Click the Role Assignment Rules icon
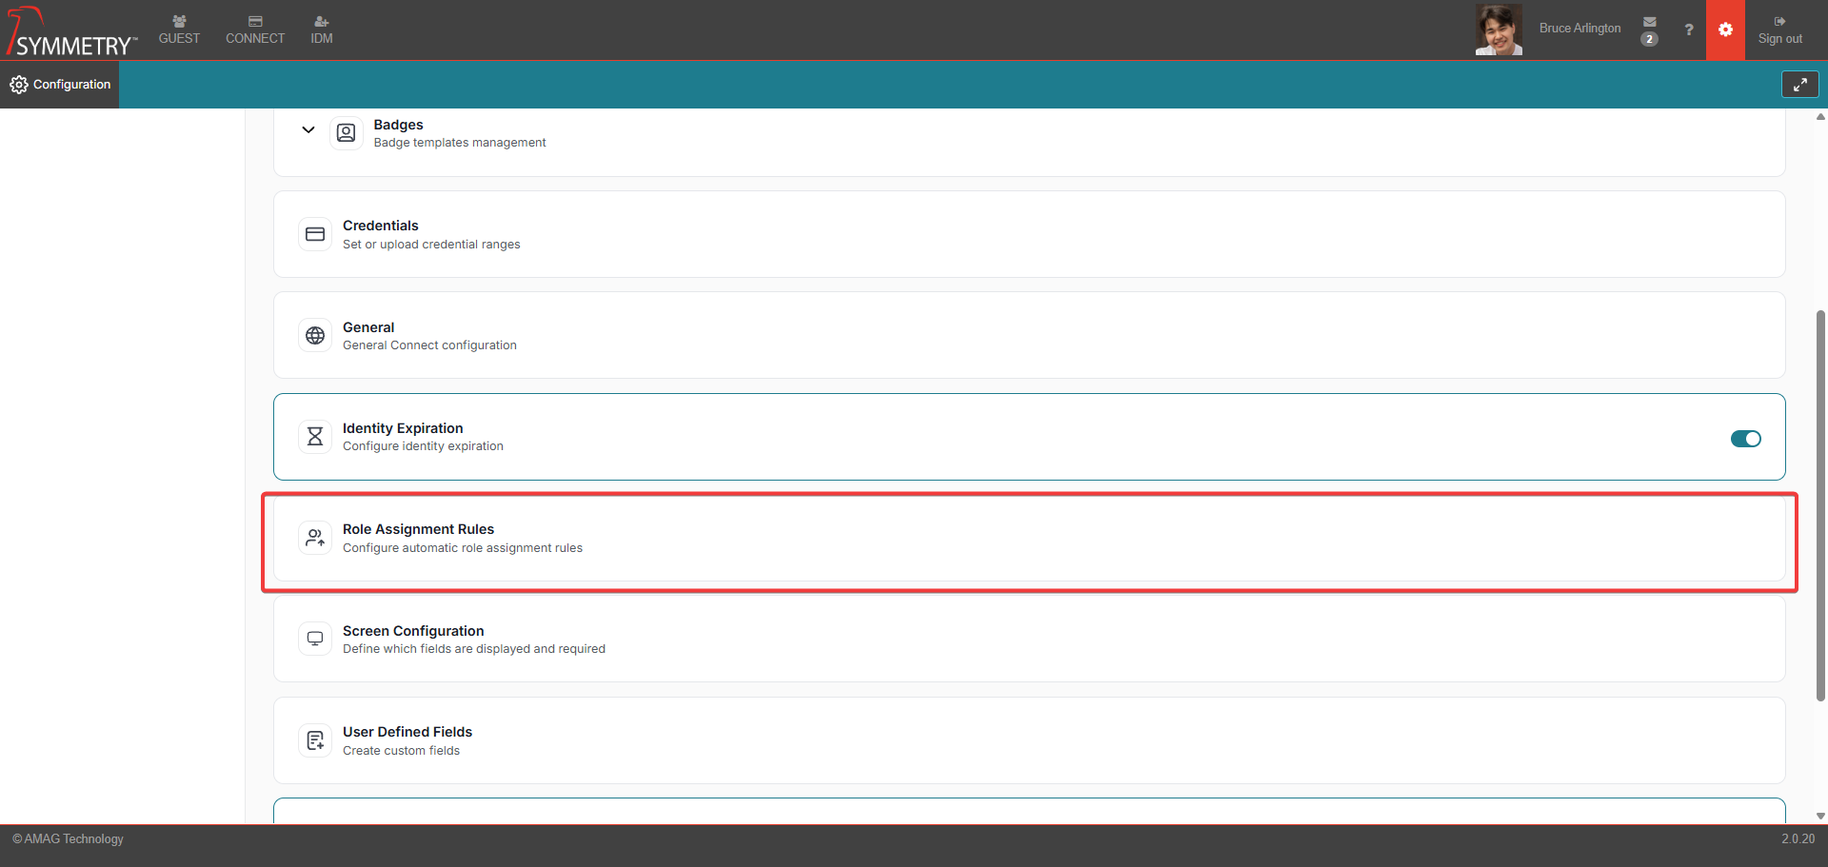This screenshot has height=867, width=1828. coord(315,538)
